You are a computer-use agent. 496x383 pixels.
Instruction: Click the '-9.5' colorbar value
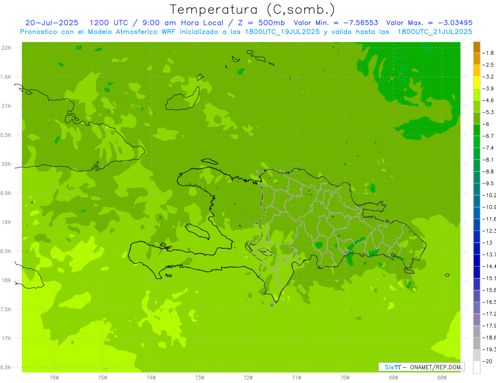click(x=489, y=183)
